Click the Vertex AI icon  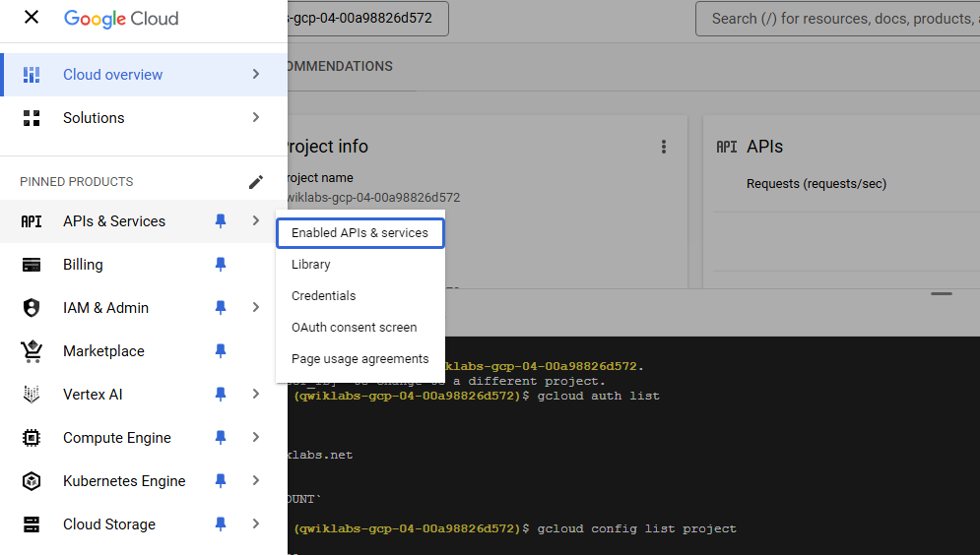point(32,395)
